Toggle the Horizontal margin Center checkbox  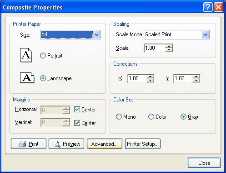(x=77, y=110)
